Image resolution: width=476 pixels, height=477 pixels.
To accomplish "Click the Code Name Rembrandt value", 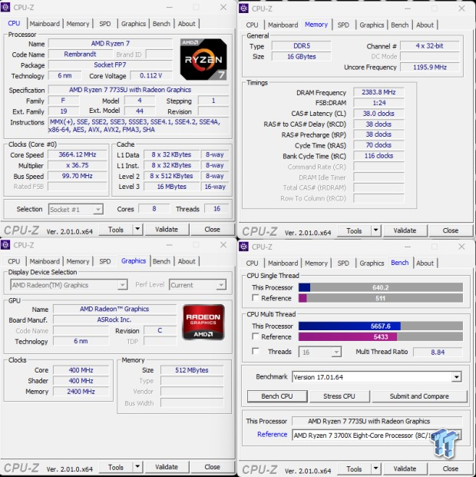I will pos(80,54).
